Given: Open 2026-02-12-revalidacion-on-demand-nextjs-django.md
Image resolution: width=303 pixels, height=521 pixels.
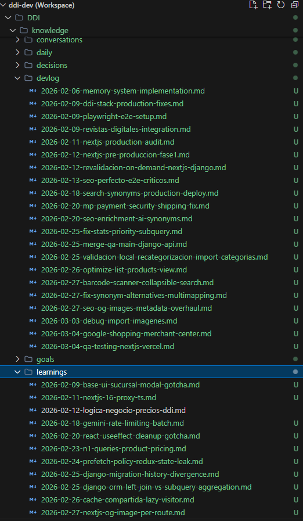Looking at the screenshot, I should [x=134, y=167].
